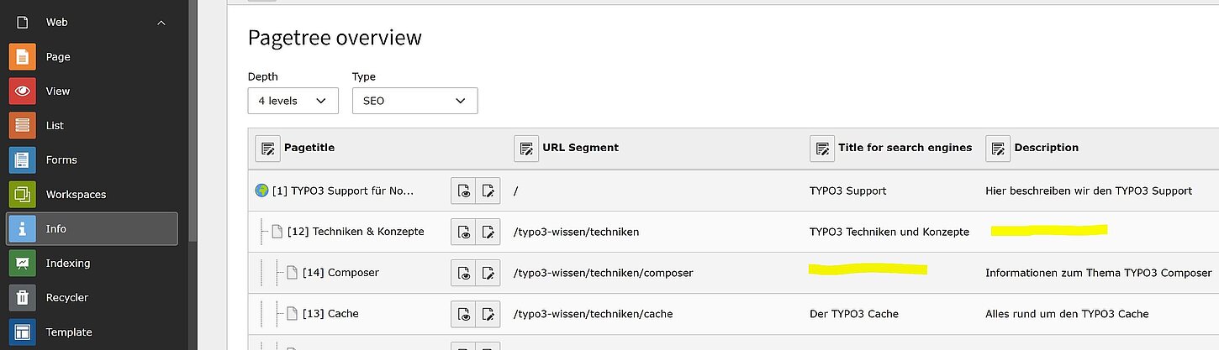Open the Depth levels dropdown
The width and height of the screenshot is (1219, 350).
tap(293, 101)
